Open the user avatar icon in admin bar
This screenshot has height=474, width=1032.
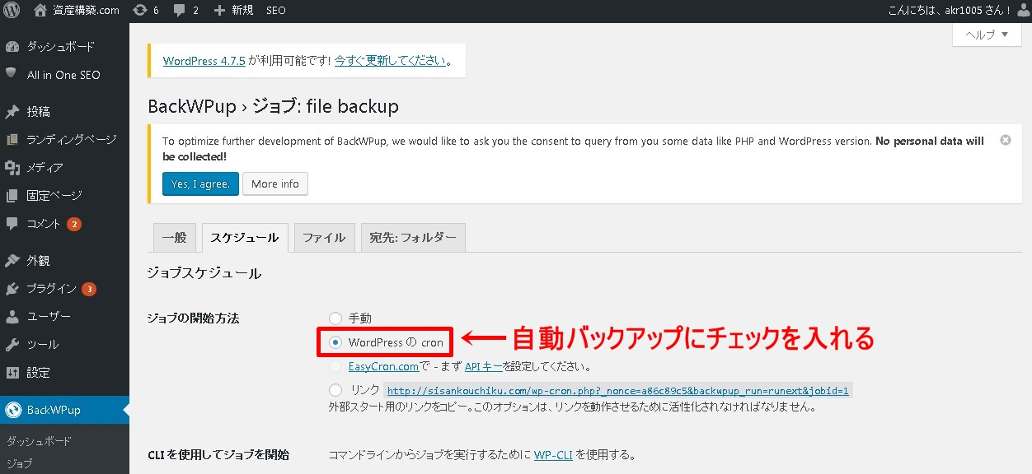point(1022,11)
